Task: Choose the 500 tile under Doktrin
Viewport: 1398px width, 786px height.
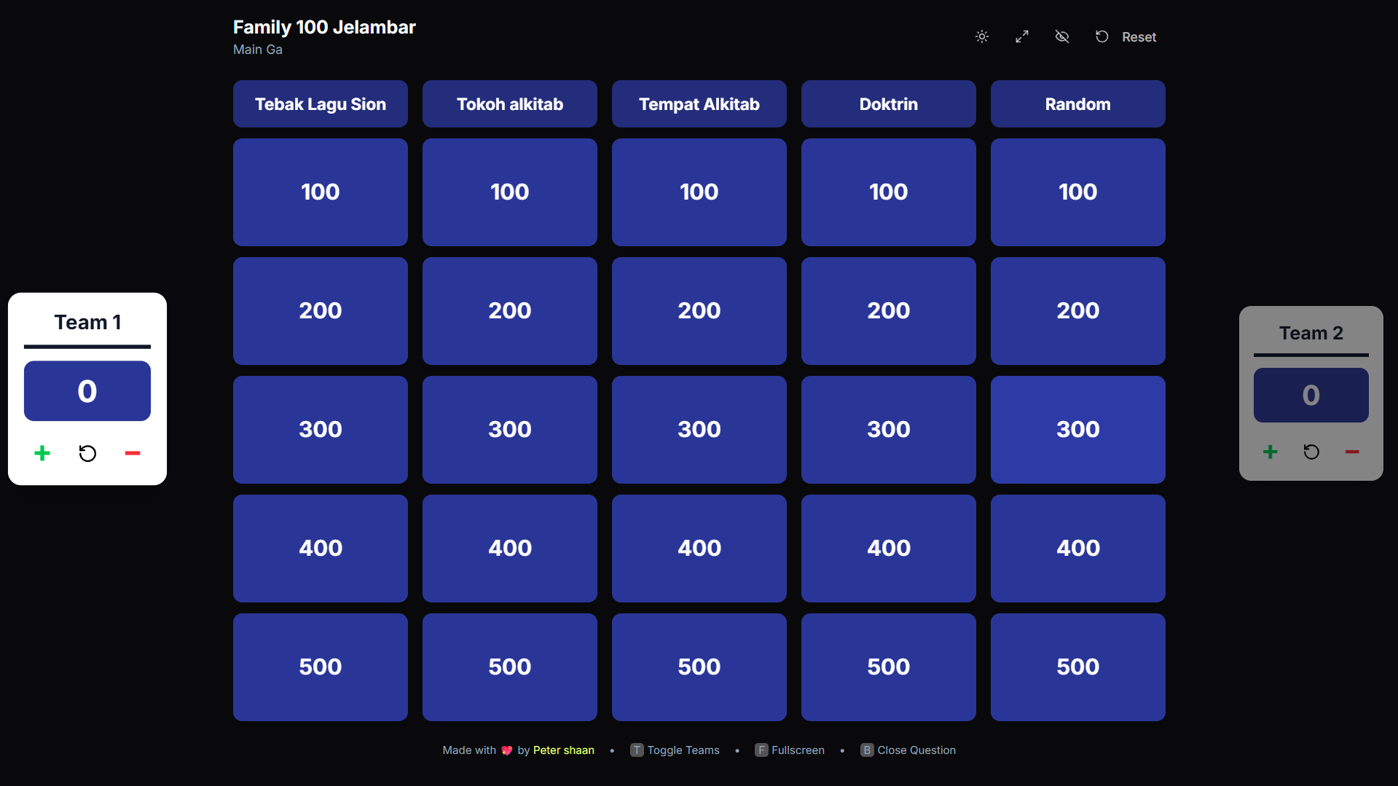Action: (x=888, y=667)
